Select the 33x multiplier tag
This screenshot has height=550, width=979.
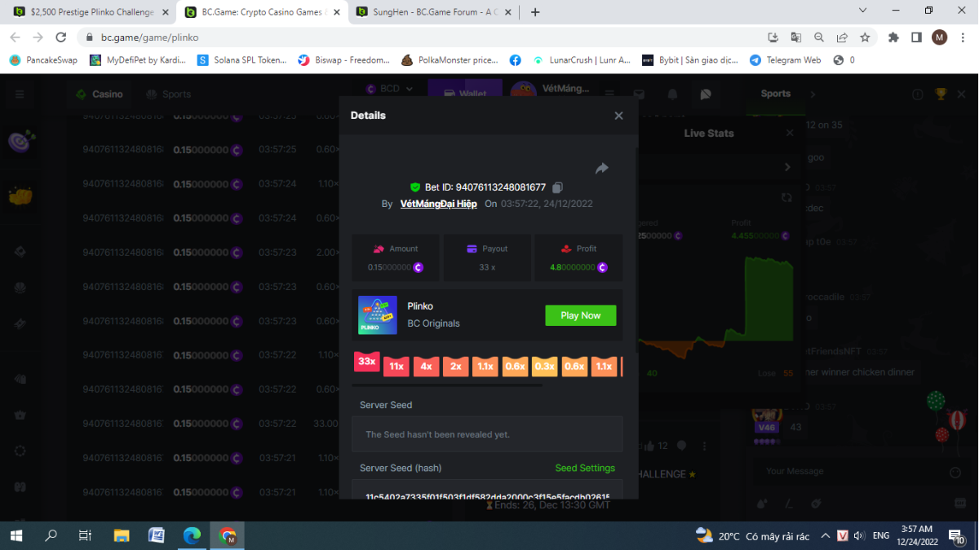(366, 362)
